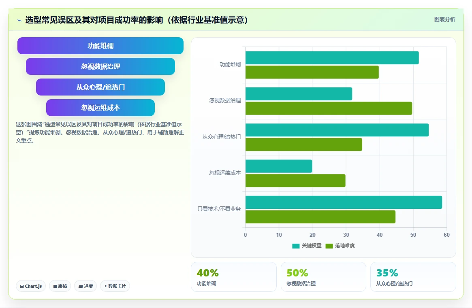Click the chart axis label 从众心理/追热门
Viewport: 472px width, 308px height.
222,137
